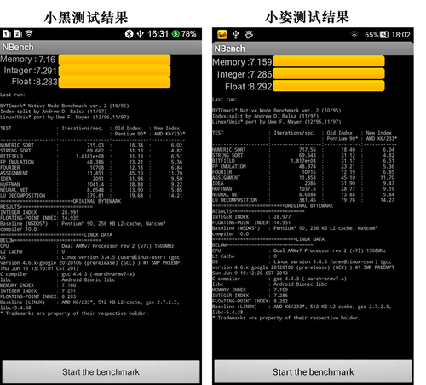Start the benchmark on left phone
The height and width of the screenshot is (385, 426).
[x=101, y=372]
